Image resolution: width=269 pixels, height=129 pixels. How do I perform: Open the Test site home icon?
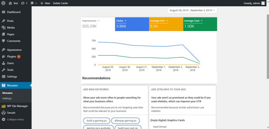click(x=10, y=3)
